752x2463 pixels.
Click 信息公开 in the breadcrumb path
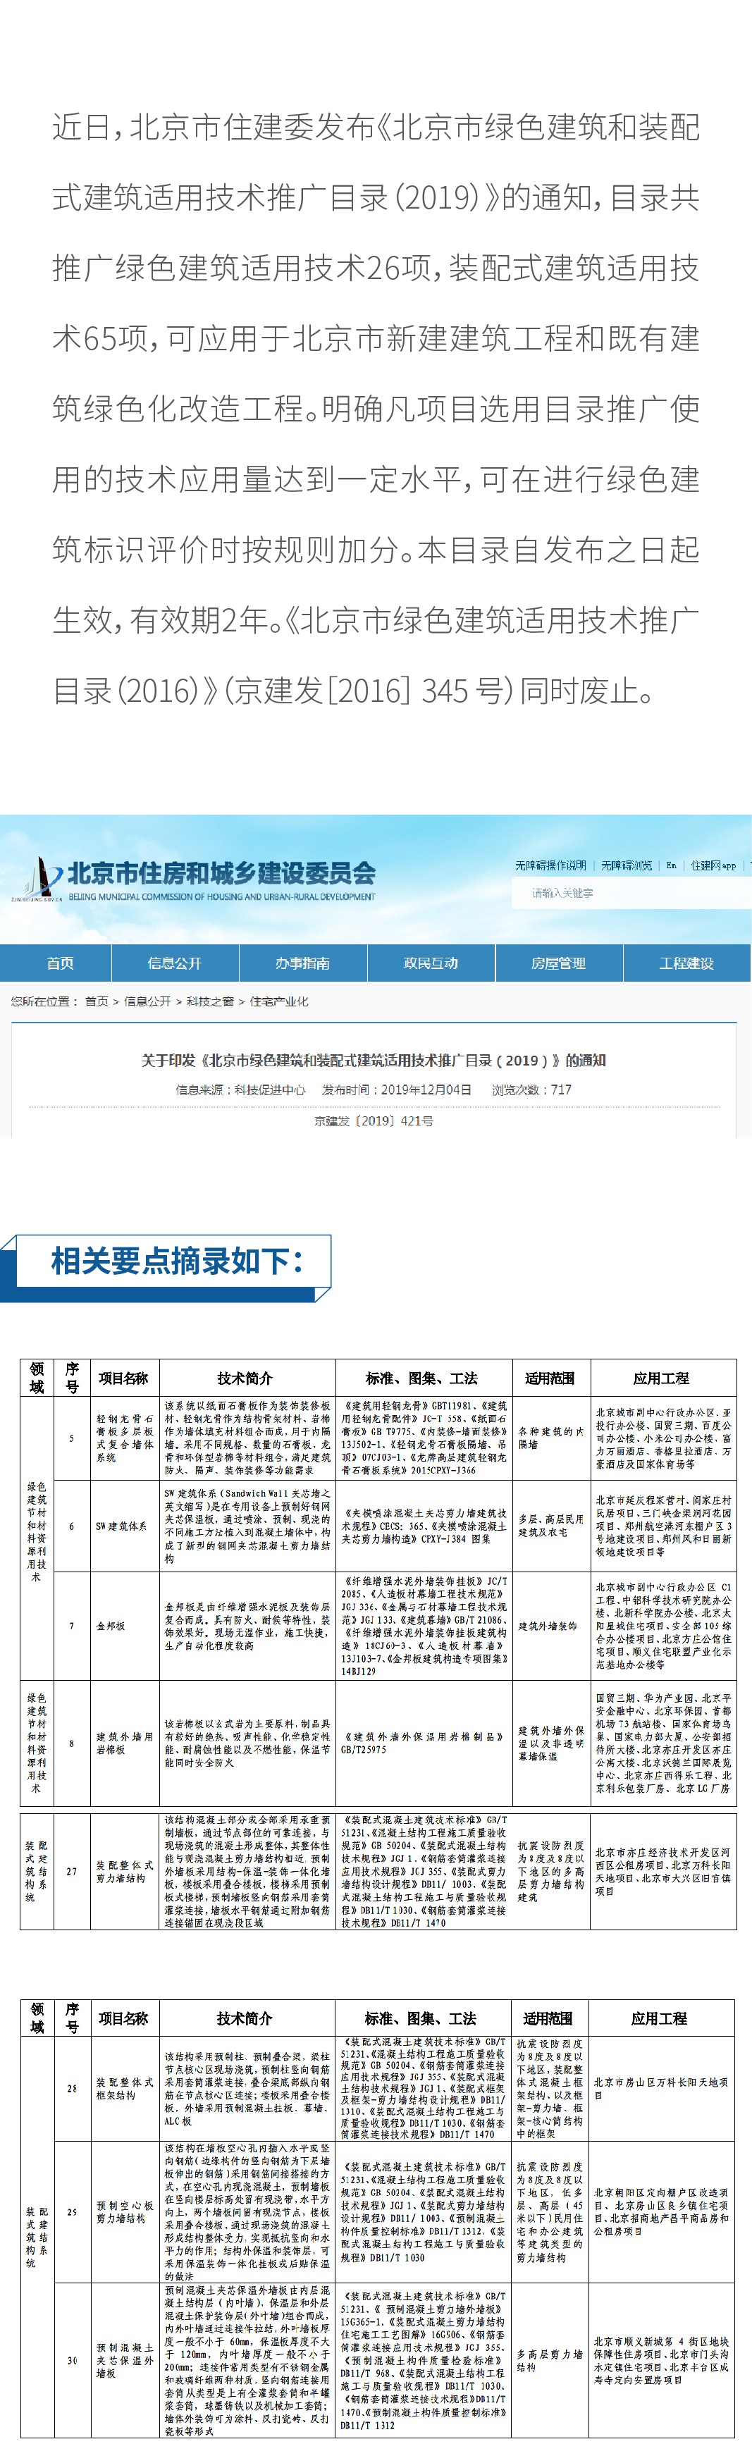[147, 1001]
